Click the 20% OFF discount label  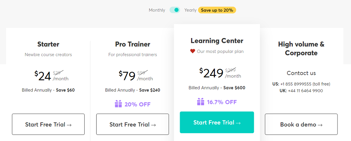coord(138,104)
